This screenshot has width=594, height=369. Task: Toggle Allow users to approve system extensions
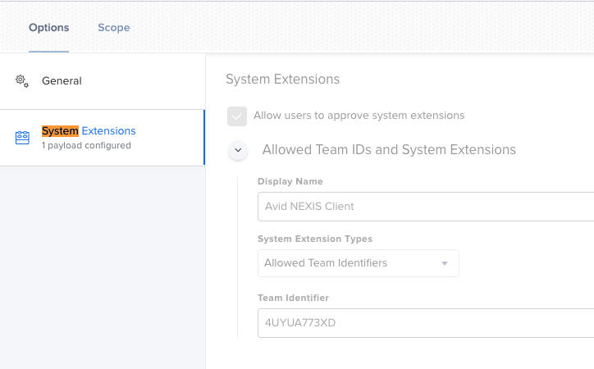coord(237,116)
